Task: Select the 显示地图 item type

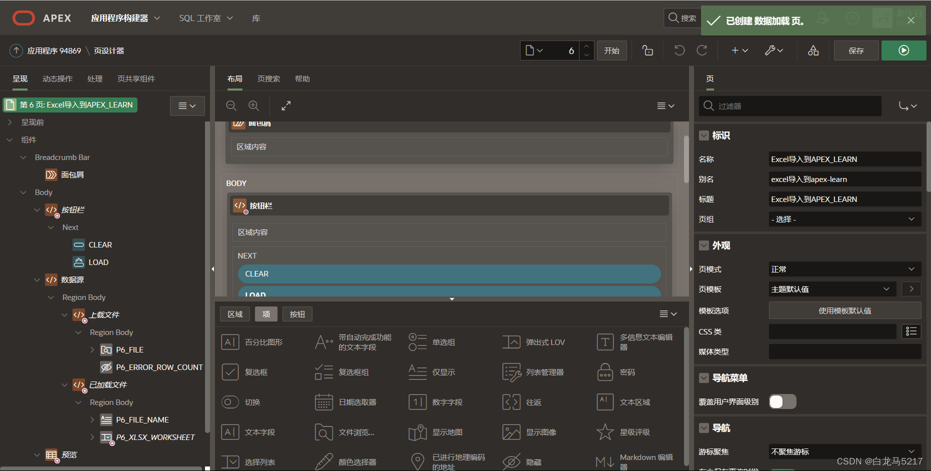Action: [x=435, y=432]
